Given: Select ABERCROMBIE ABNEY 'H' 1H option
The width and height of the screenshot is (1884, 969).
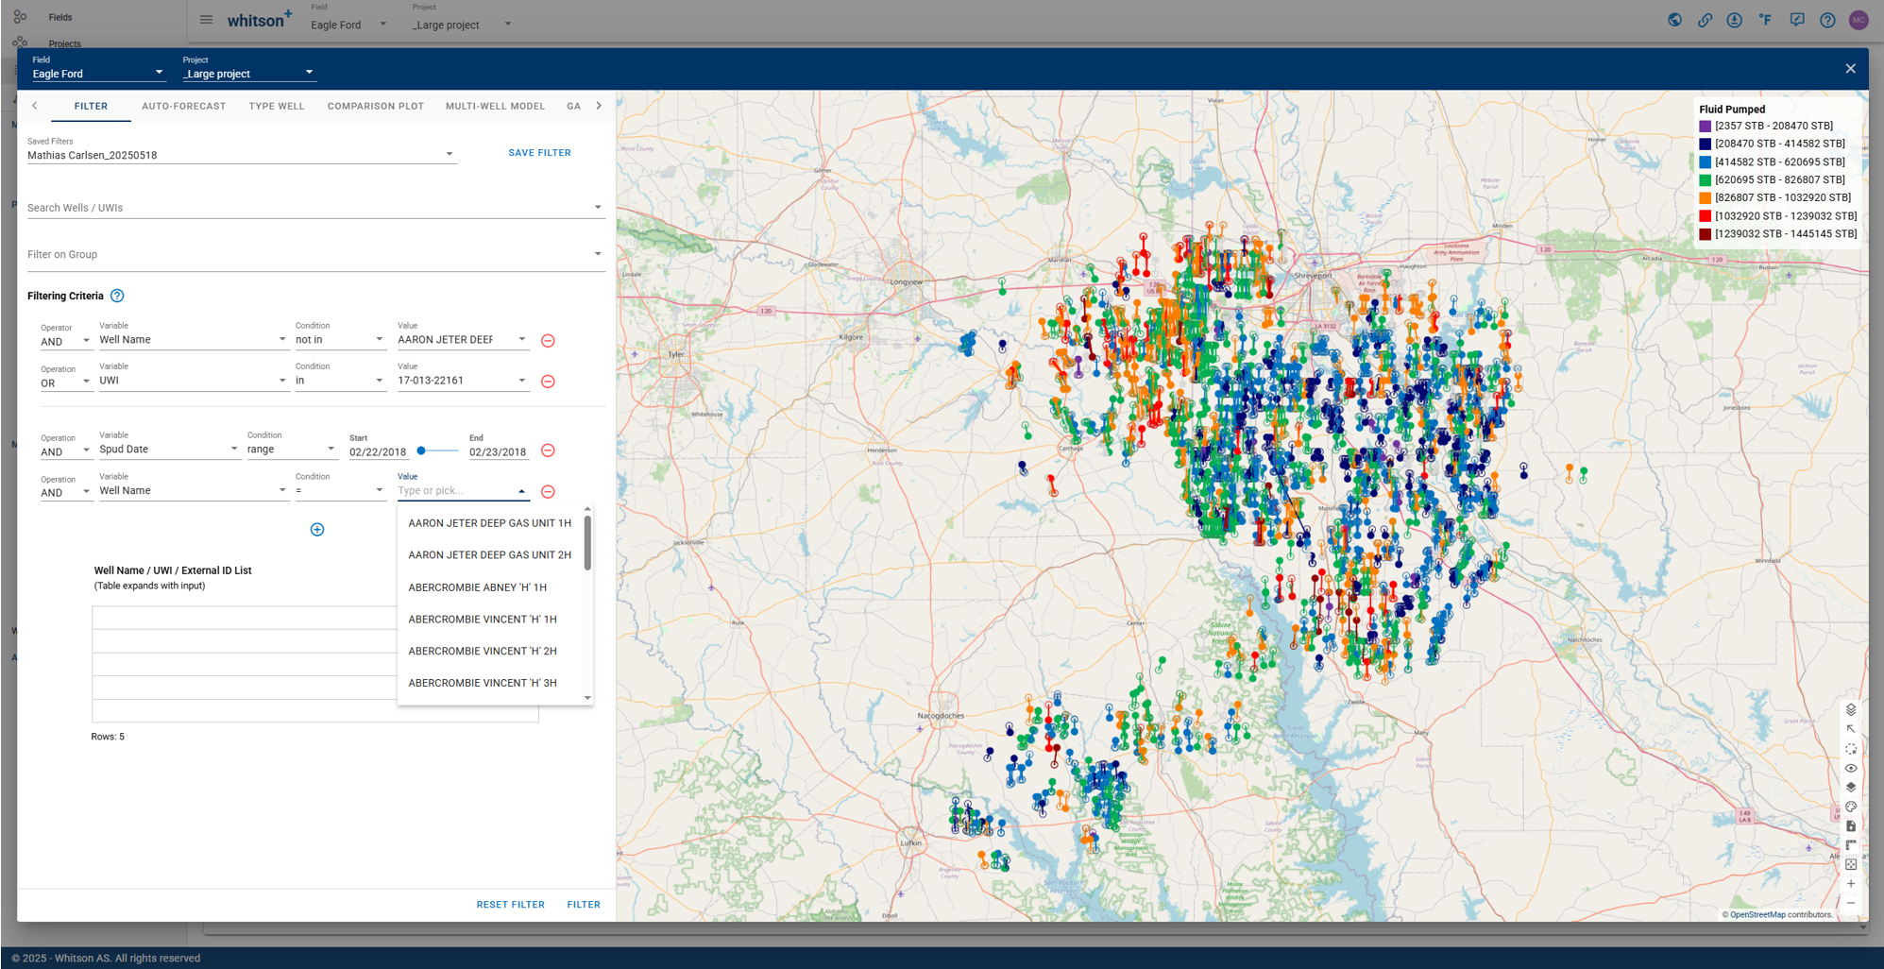Looking at the screenshot, I should [490, 587].
